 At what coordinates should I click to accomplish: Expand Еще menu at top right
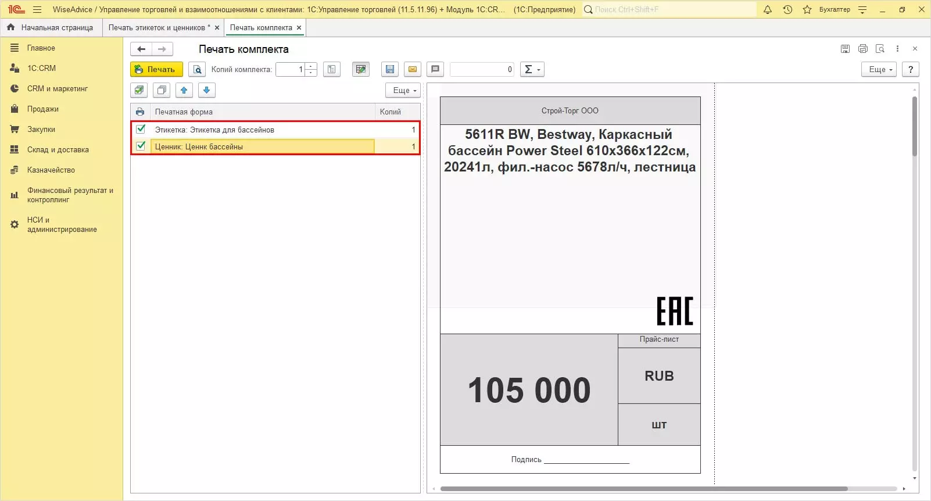click(879, 70)
